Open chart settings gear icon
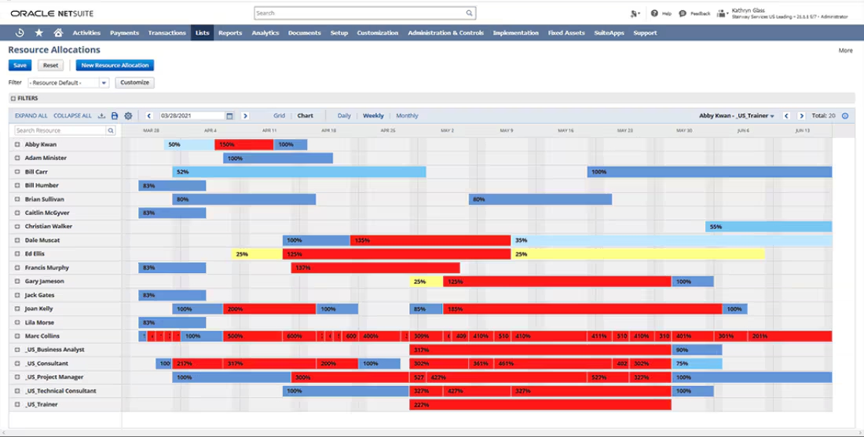Screen dimensions: 864x437 (128, 115)
